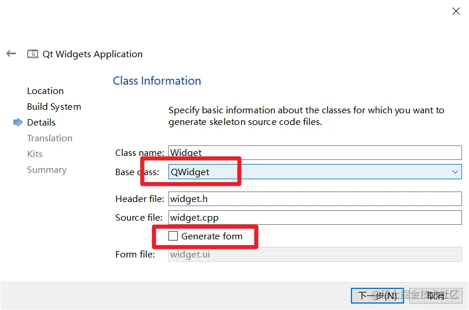Screen dimensions: 469x310
Task: Select the Build System wizard step
Action: (54, 107)
